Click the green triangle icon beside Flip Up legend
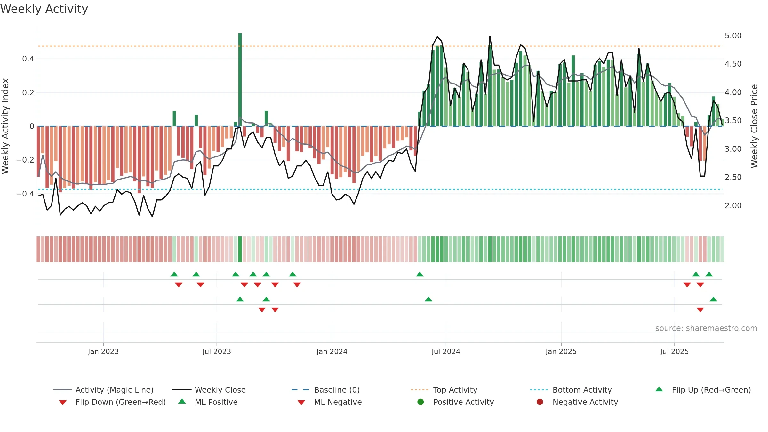This screenshot has width=768, height=432. point(659,389)
